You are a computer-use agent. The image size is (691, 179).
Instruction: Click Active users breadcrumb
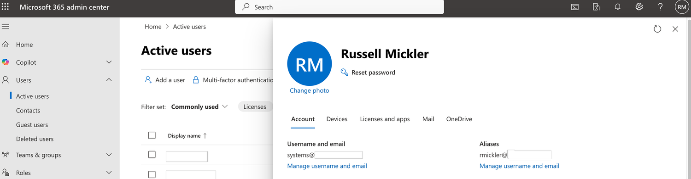tap(189, 27)
